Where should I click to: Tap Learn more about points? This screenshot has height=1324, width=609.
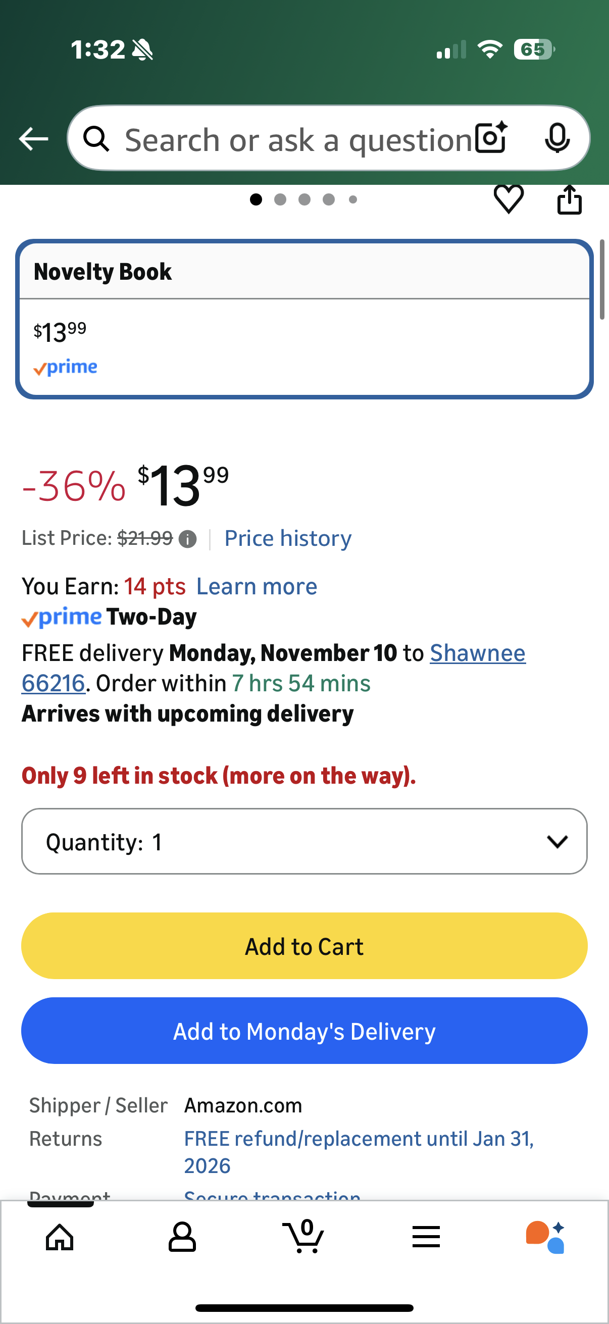[257, 586]
